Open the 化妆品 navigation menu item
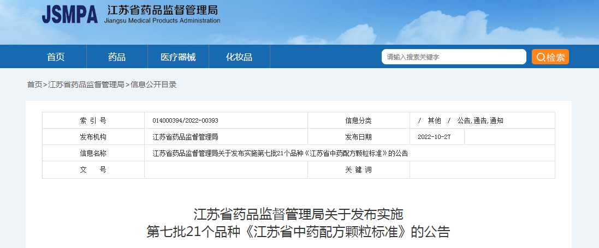Image resolution: width=599 pixels, height=248 pixels. 239,57
